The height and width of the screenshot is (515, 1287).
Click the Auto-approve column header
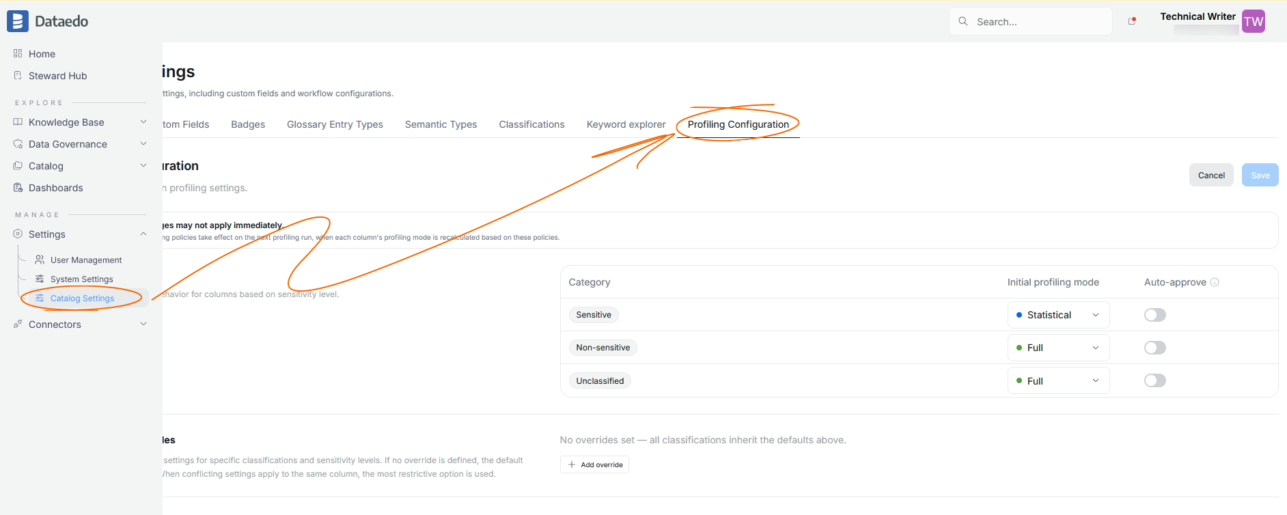(1175, 282)
